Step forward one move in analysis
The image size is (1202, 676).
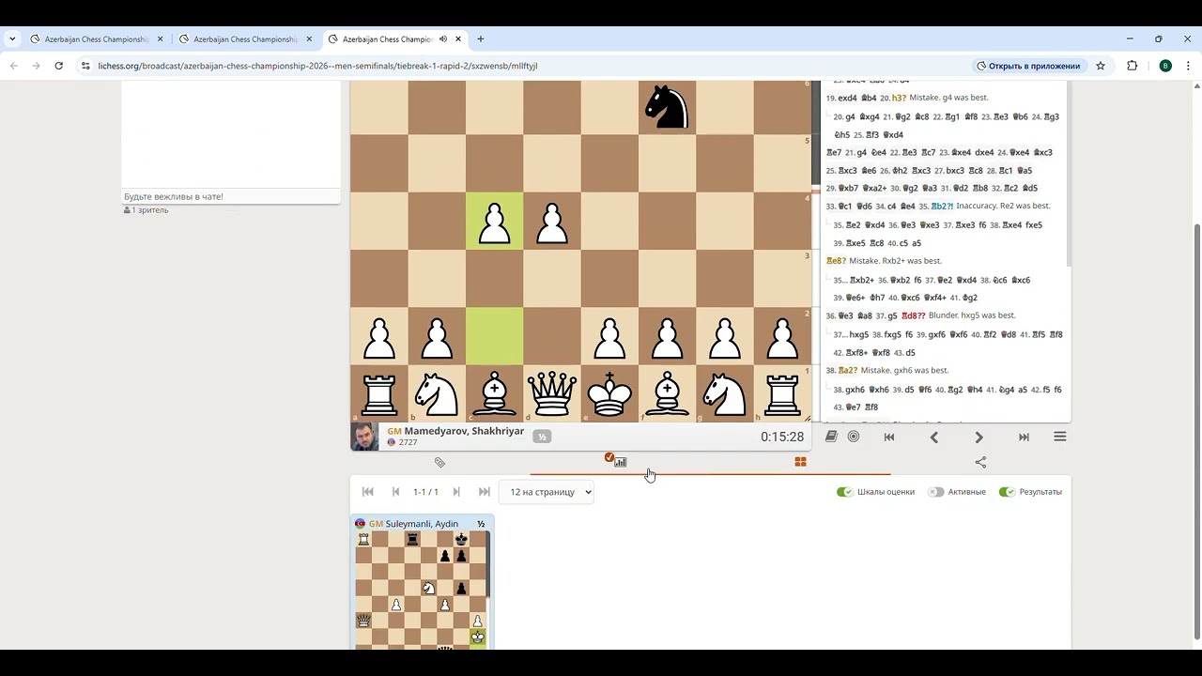coord(979,437)
